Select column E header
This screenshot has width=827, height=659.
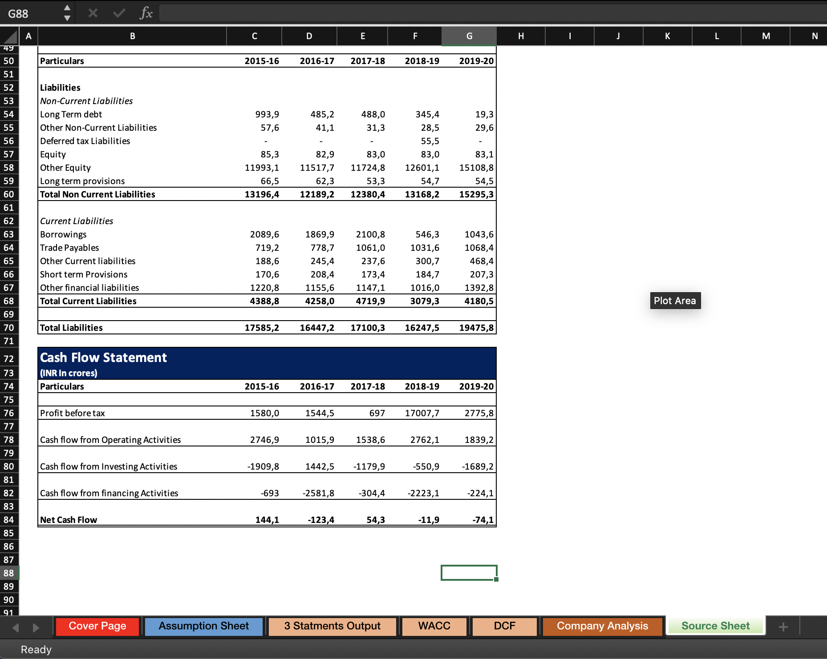coord(362,36)
